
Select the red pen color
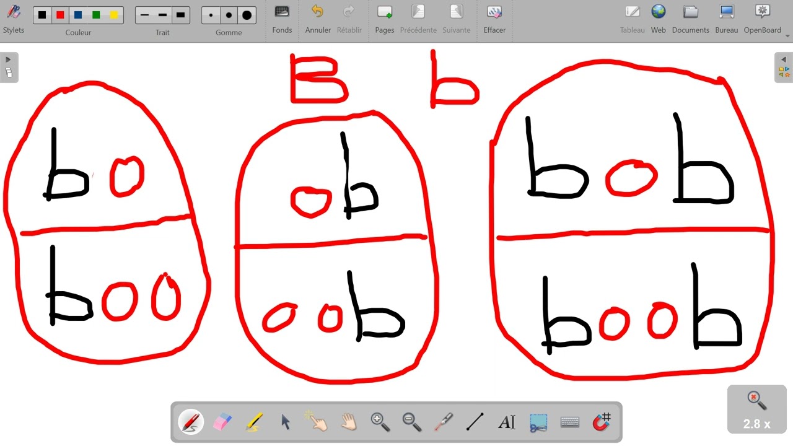[x=60, y=15]
